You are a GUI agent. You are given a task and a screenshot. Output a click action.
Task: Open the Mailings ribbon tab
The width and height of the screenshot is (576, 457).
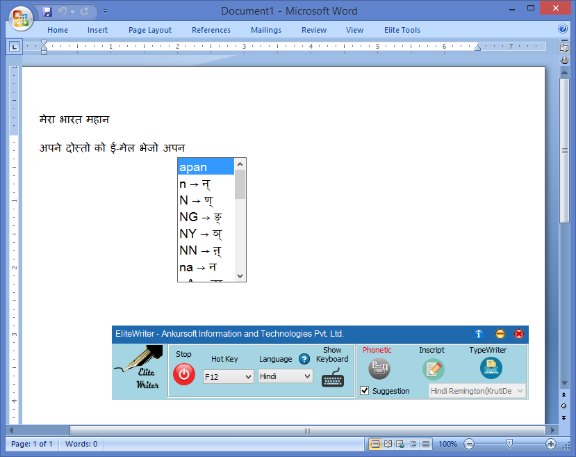266,30
